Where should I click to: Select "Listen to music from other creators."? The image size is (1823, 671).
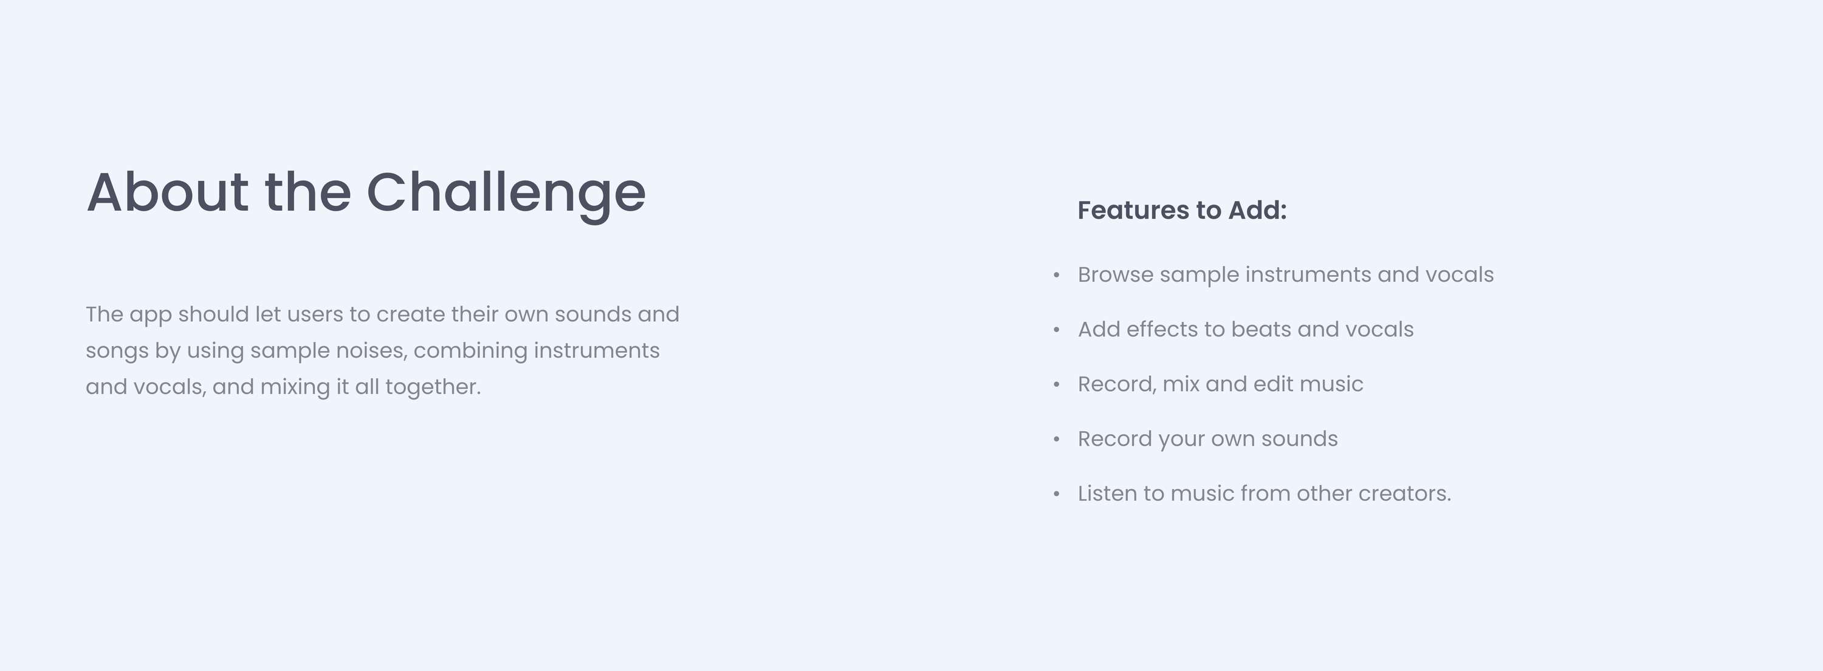point(1264,493)
